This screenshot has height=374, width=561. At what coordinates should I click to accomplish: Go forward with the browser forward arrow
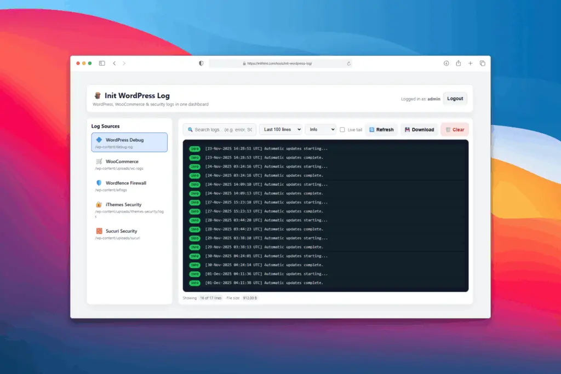click(x=124, y=64)
